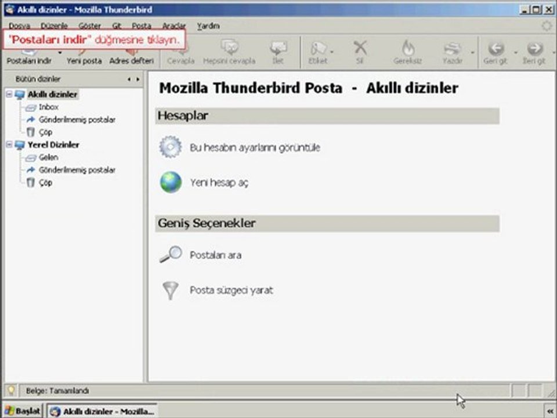This screenshot has width=557, height=418.
Task: Click the İlet forward icon
Action: [x=278, y=53]
